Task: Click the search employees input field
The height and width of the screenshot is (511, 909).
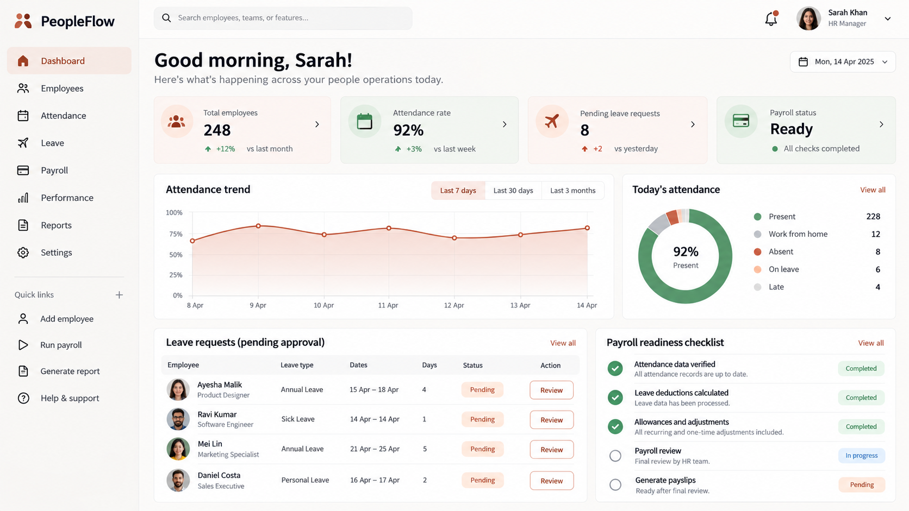Action: tap(283, 18)
